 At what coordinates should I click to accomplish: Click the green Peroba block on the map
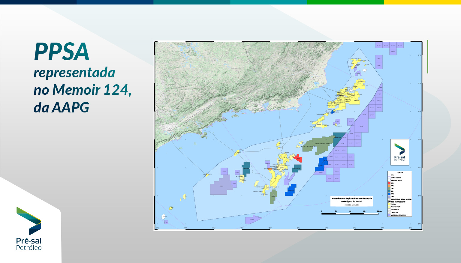tap(273, 196)
